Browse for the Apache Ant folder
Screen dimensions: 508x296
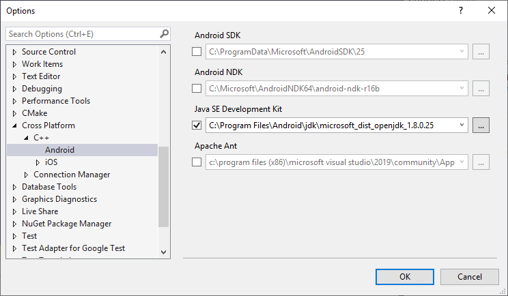[481, 162]
